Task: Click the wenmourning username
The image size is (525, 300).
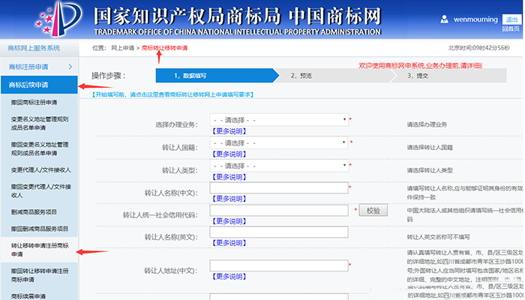Action: pyautogui.click(x=475, y=19)
